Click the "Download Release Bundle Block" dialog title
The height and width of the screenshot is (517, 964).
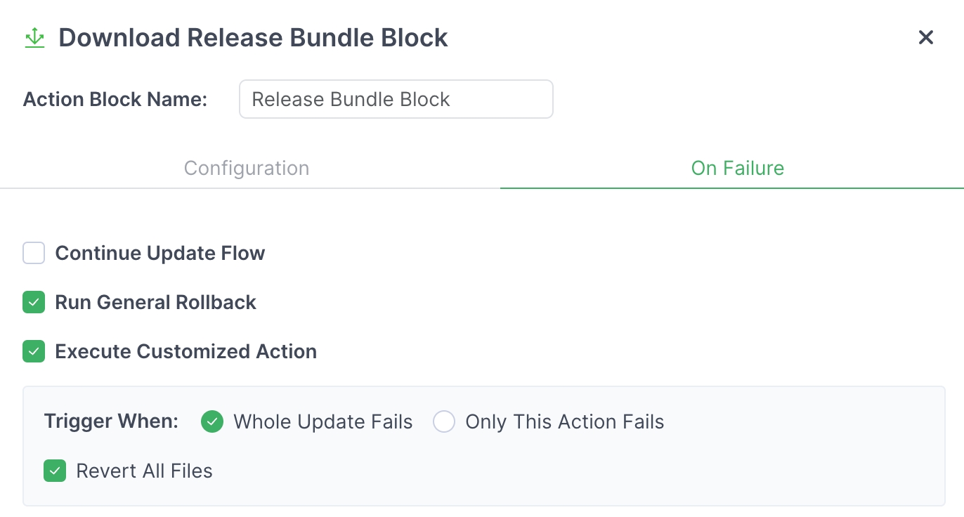[253, 38]
